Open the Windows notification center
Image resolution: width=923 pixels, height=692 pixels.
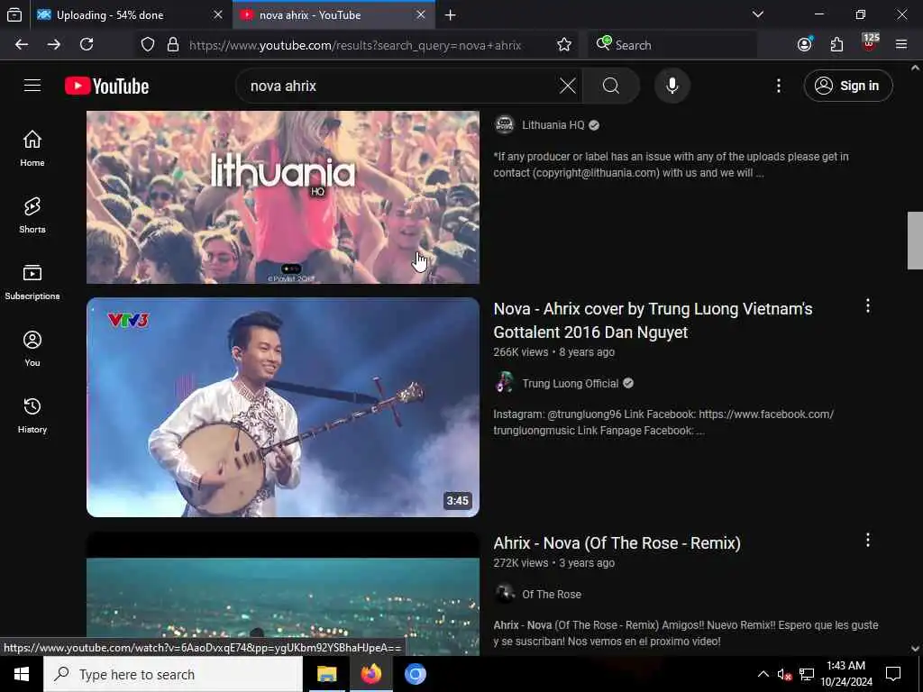[893, 674]
